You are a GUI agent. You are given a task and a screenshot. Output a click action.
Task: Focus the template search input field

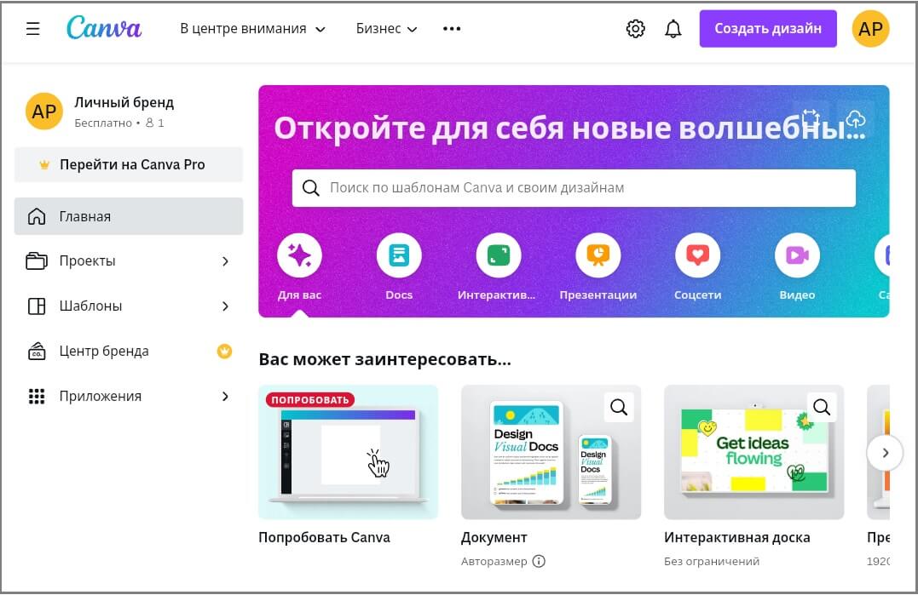[574, 188]
